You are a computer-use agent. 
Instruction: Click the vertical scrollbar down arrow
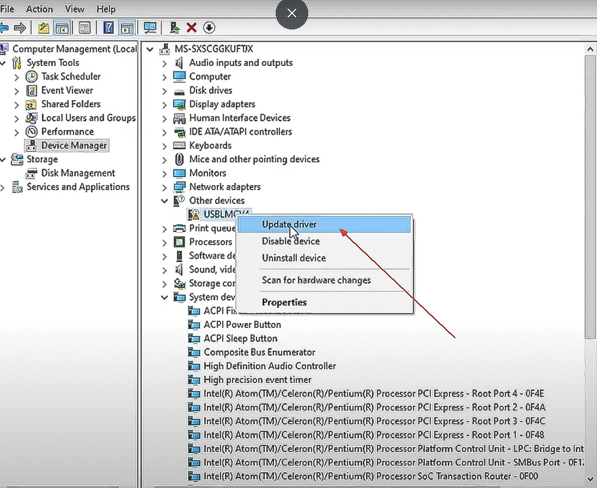(590, 479)
